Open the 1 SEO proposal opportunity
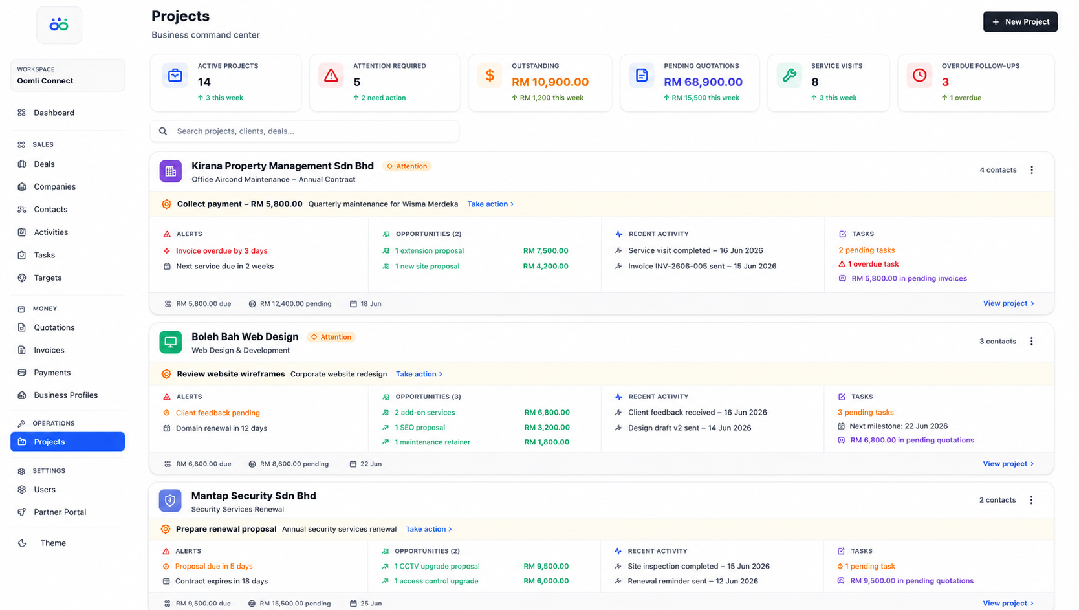Screen dimensions: 1079x610 420,428
